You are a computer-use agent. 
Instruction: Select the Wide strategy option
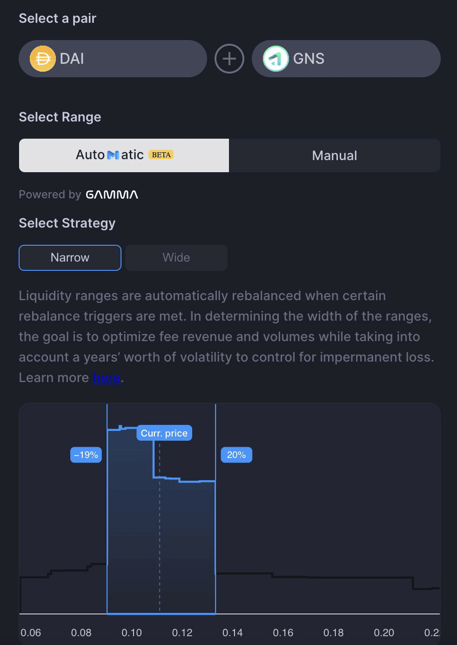[x=176, y=258]
